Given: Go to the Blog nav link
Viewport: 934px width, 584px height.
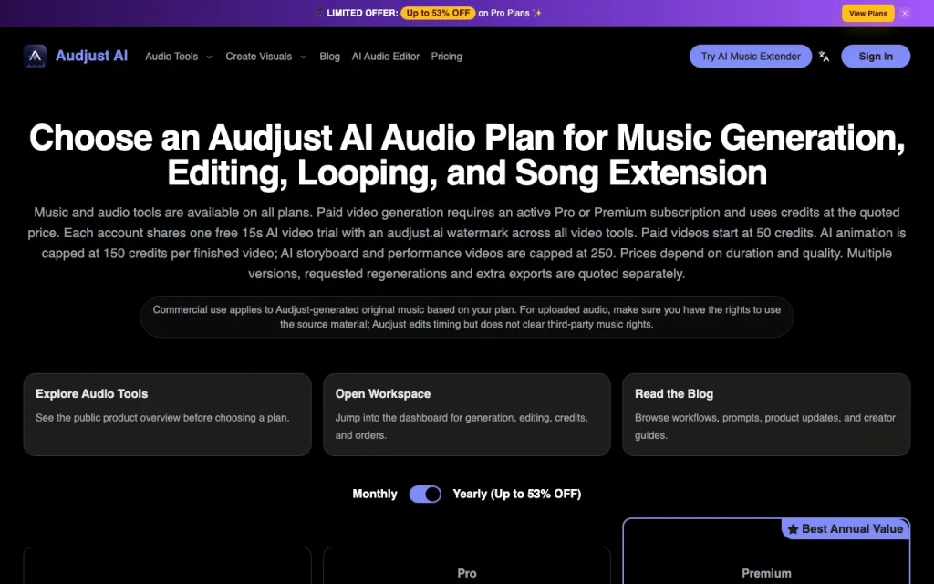Looking at the screenshot, I should pyautogui.click(x=329, y=56).
